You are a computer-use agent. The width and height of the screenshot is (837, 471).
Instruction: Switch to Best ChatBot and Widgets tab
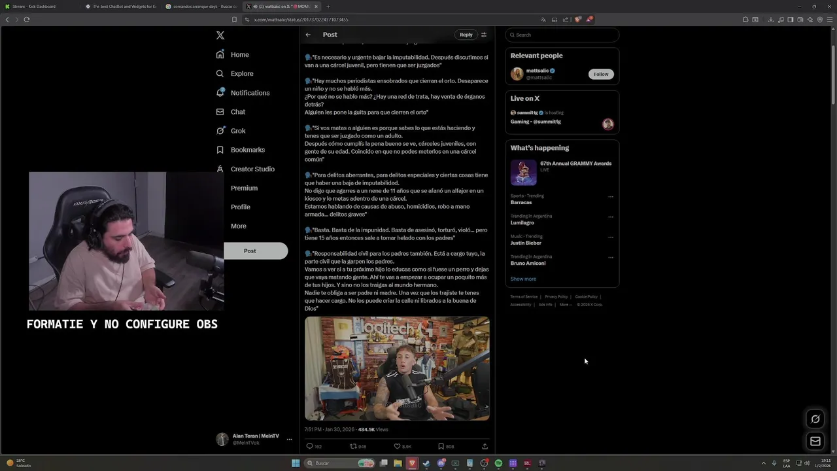(x=122, y=7)
